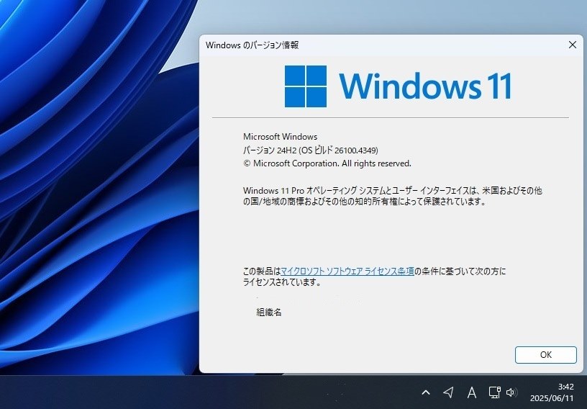Click the © Microsoft Corporation copyright line
587x409 pixels.
327,163
